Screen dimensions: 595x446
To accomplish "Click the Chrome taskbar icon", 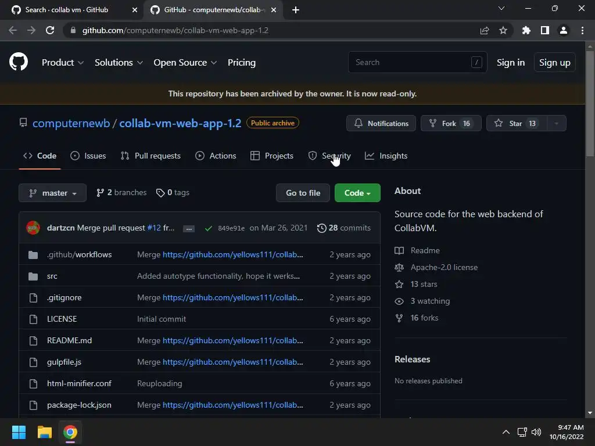I will click(70, 432).
